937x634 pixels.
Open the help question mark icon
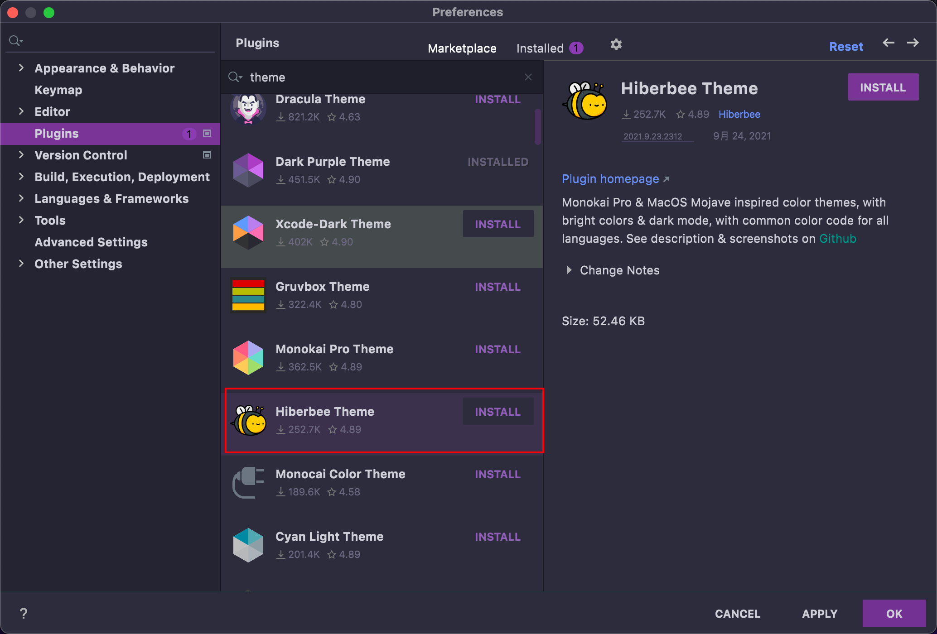[24, 613]
